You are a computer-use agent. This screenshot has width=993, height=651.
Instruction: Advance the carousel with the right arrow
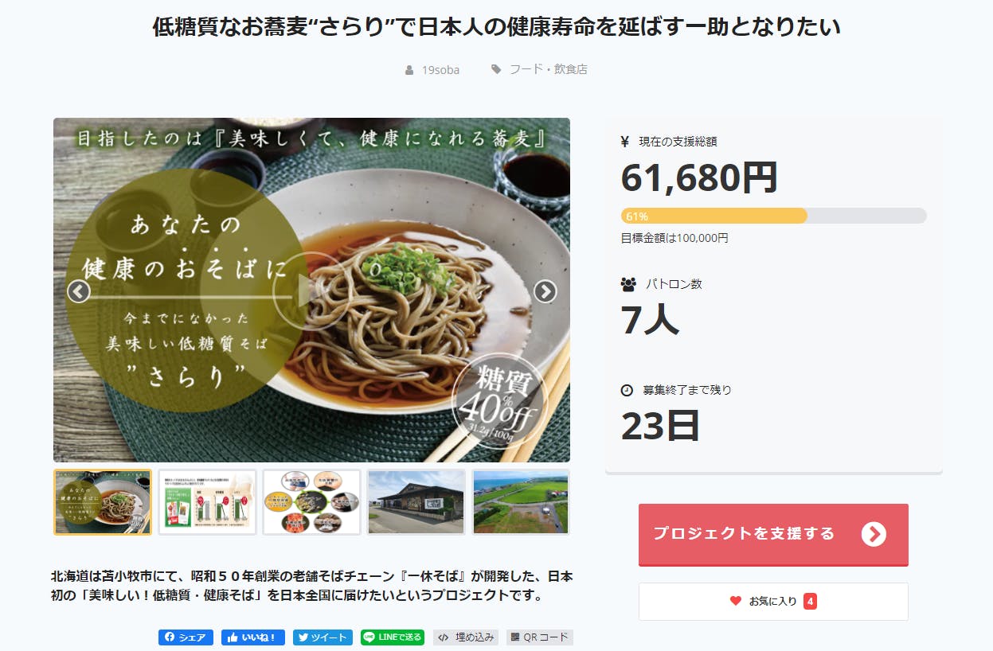(545, 292)
